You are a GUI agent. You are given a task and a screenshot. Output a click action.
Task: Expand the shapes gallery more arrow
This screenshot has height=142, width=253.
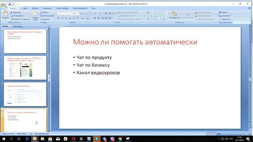click(x=167, y=19)
